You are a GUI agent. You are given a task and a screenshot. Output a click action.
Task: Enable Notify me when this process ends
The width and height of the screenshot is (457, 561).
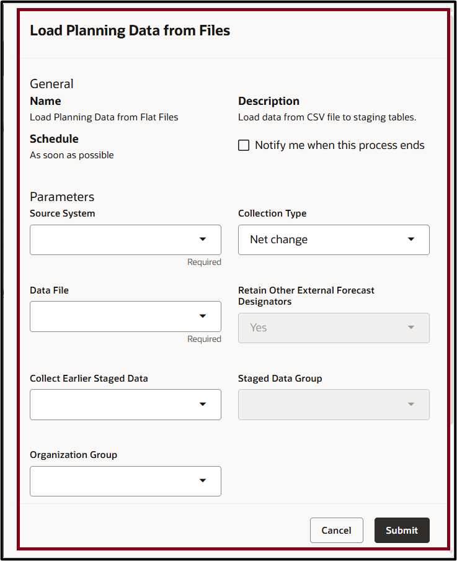click(x=243, y=145)
